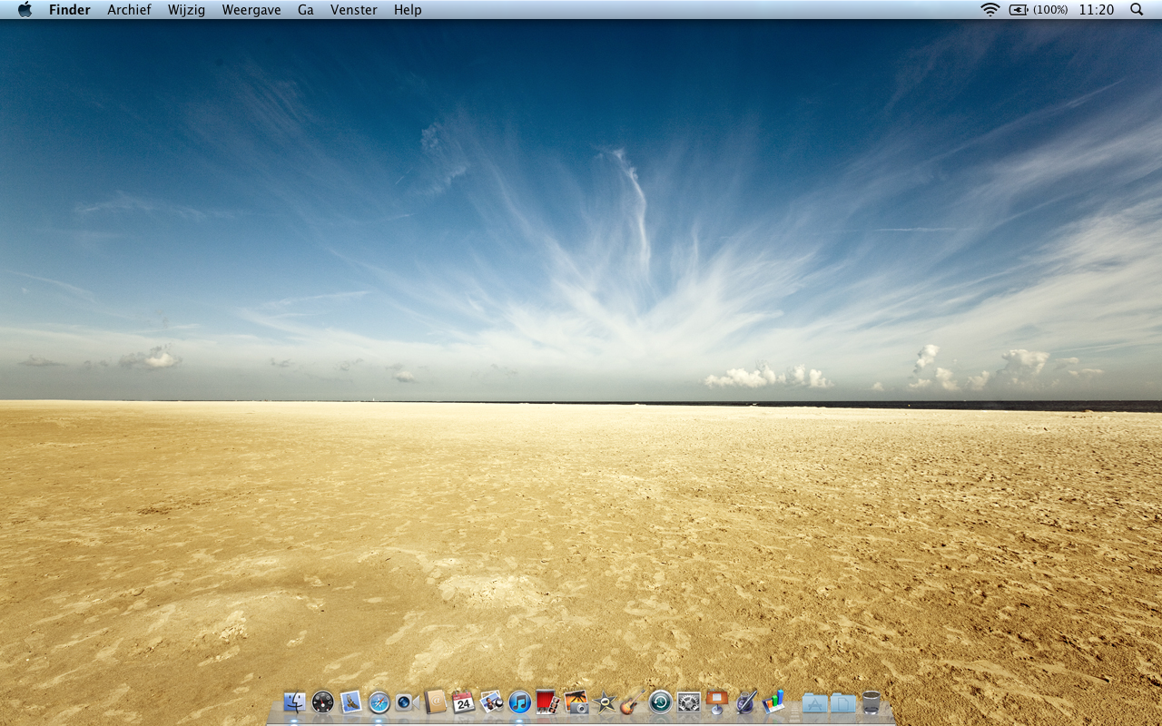
Task: Open the Archief menu
Action: click(129, 10)
